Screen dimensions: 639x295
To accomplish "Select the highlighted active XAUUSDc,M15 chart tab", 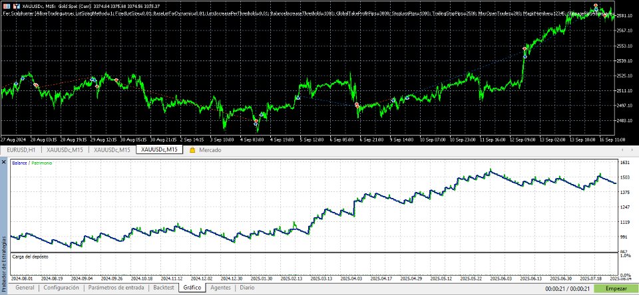I will tap(159, 149).
